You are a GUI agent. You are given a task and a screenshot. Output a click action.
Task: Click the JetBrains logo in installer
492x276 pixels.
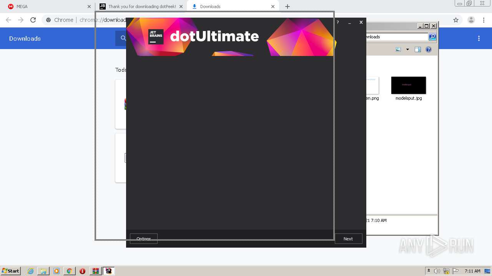click(x=156, y=37)
